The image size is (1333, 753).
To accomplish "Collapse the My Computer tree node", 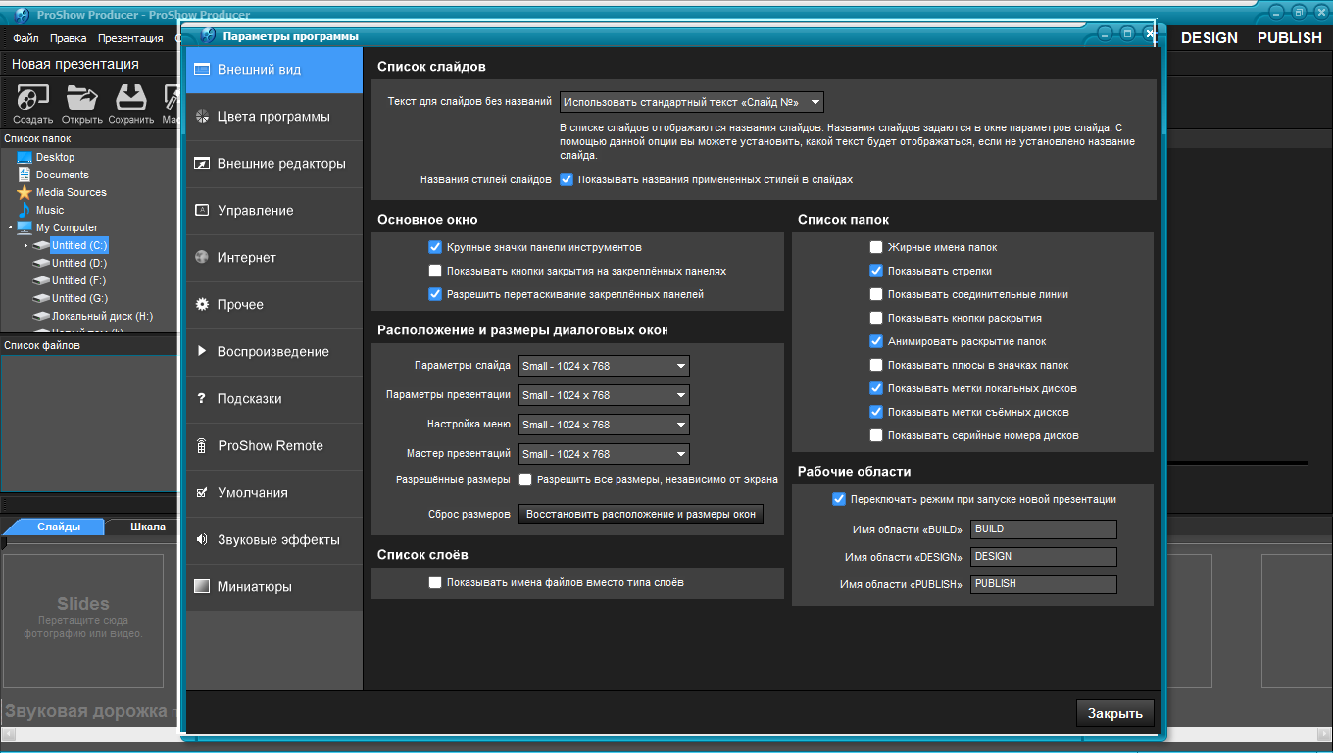I will [x=11, y=227].
